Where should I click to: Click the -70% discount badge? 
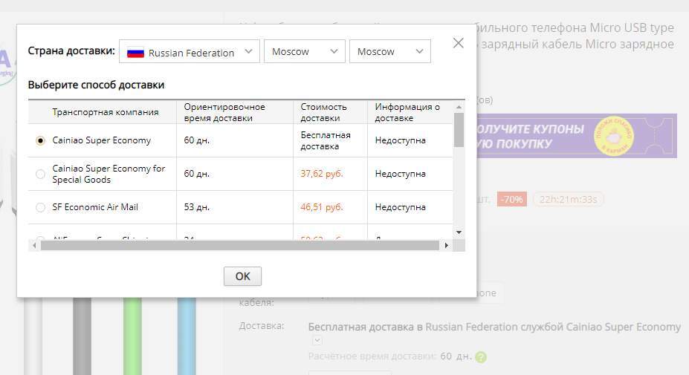coord(512,199)
